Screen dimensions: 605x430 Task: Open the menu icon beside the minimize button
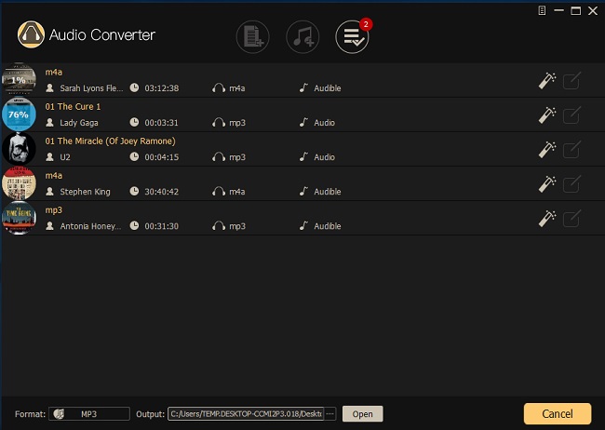(542, 10)
